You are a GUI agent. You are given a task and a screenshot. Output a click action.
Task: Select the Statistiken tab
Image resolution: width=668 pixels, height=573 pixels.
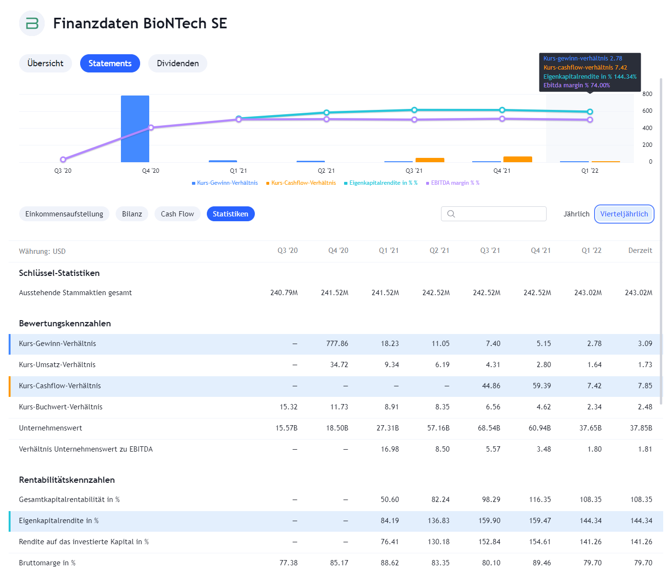click(231, 214)
